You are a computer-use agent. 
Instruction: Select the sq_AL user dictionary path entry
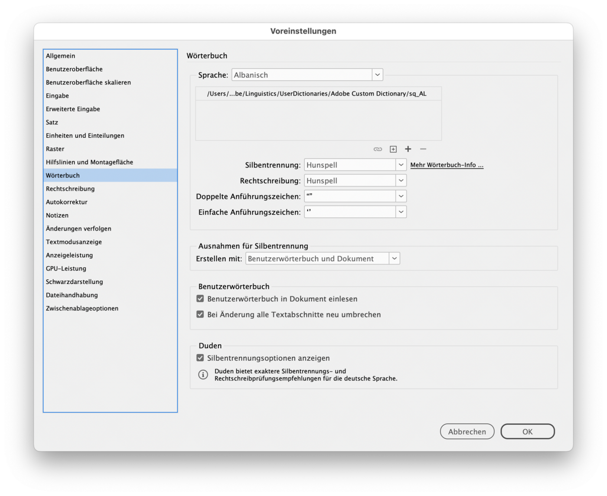tap(319, 94)
